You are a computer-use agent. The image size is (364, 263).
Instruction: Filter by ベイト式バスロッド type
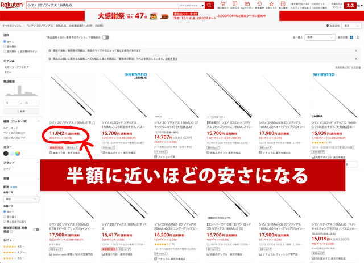(x=14, y=133)
